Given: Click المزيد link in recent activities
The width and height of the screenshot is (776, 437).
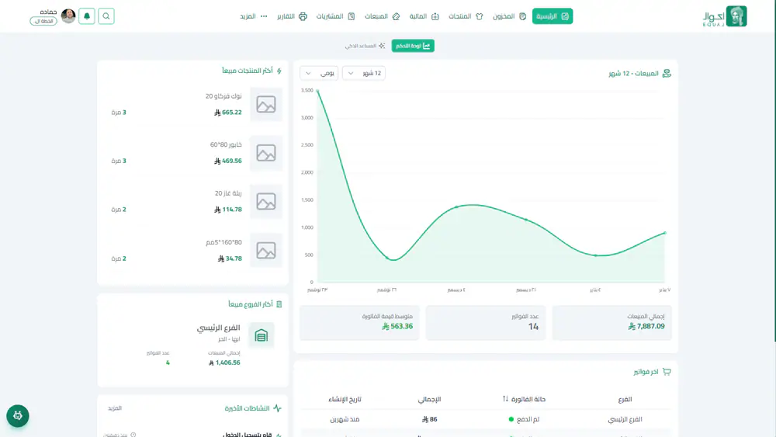Looking at the screenshot, I should pyautogui.click(x=115, y=408).
